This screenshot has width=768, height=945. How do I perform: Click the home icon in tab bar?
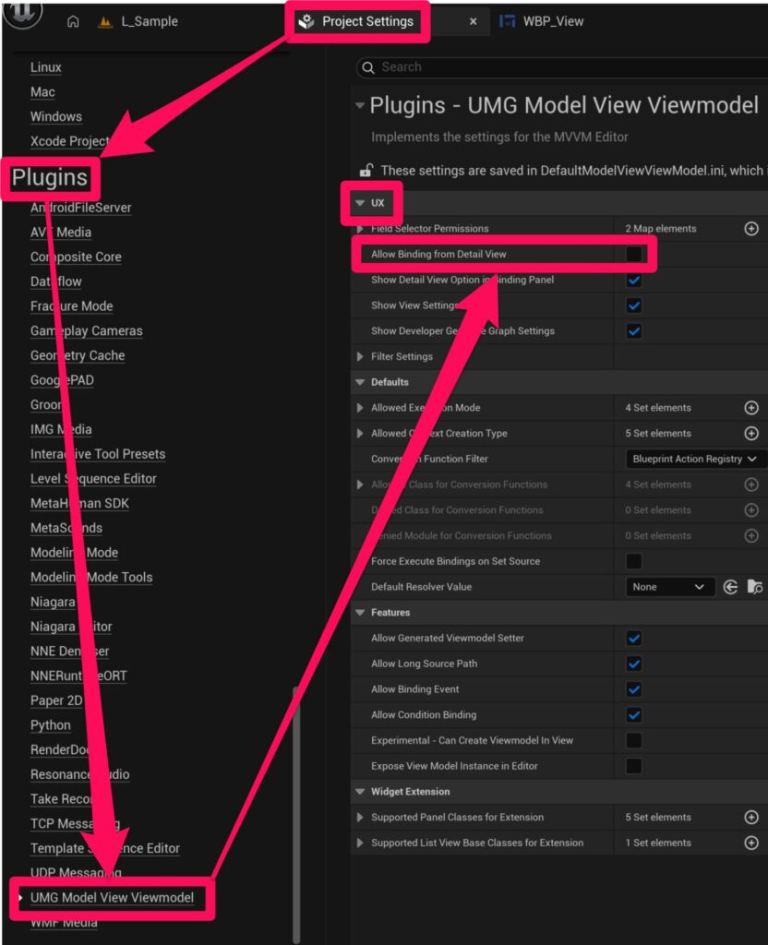(x=73, y=21)
